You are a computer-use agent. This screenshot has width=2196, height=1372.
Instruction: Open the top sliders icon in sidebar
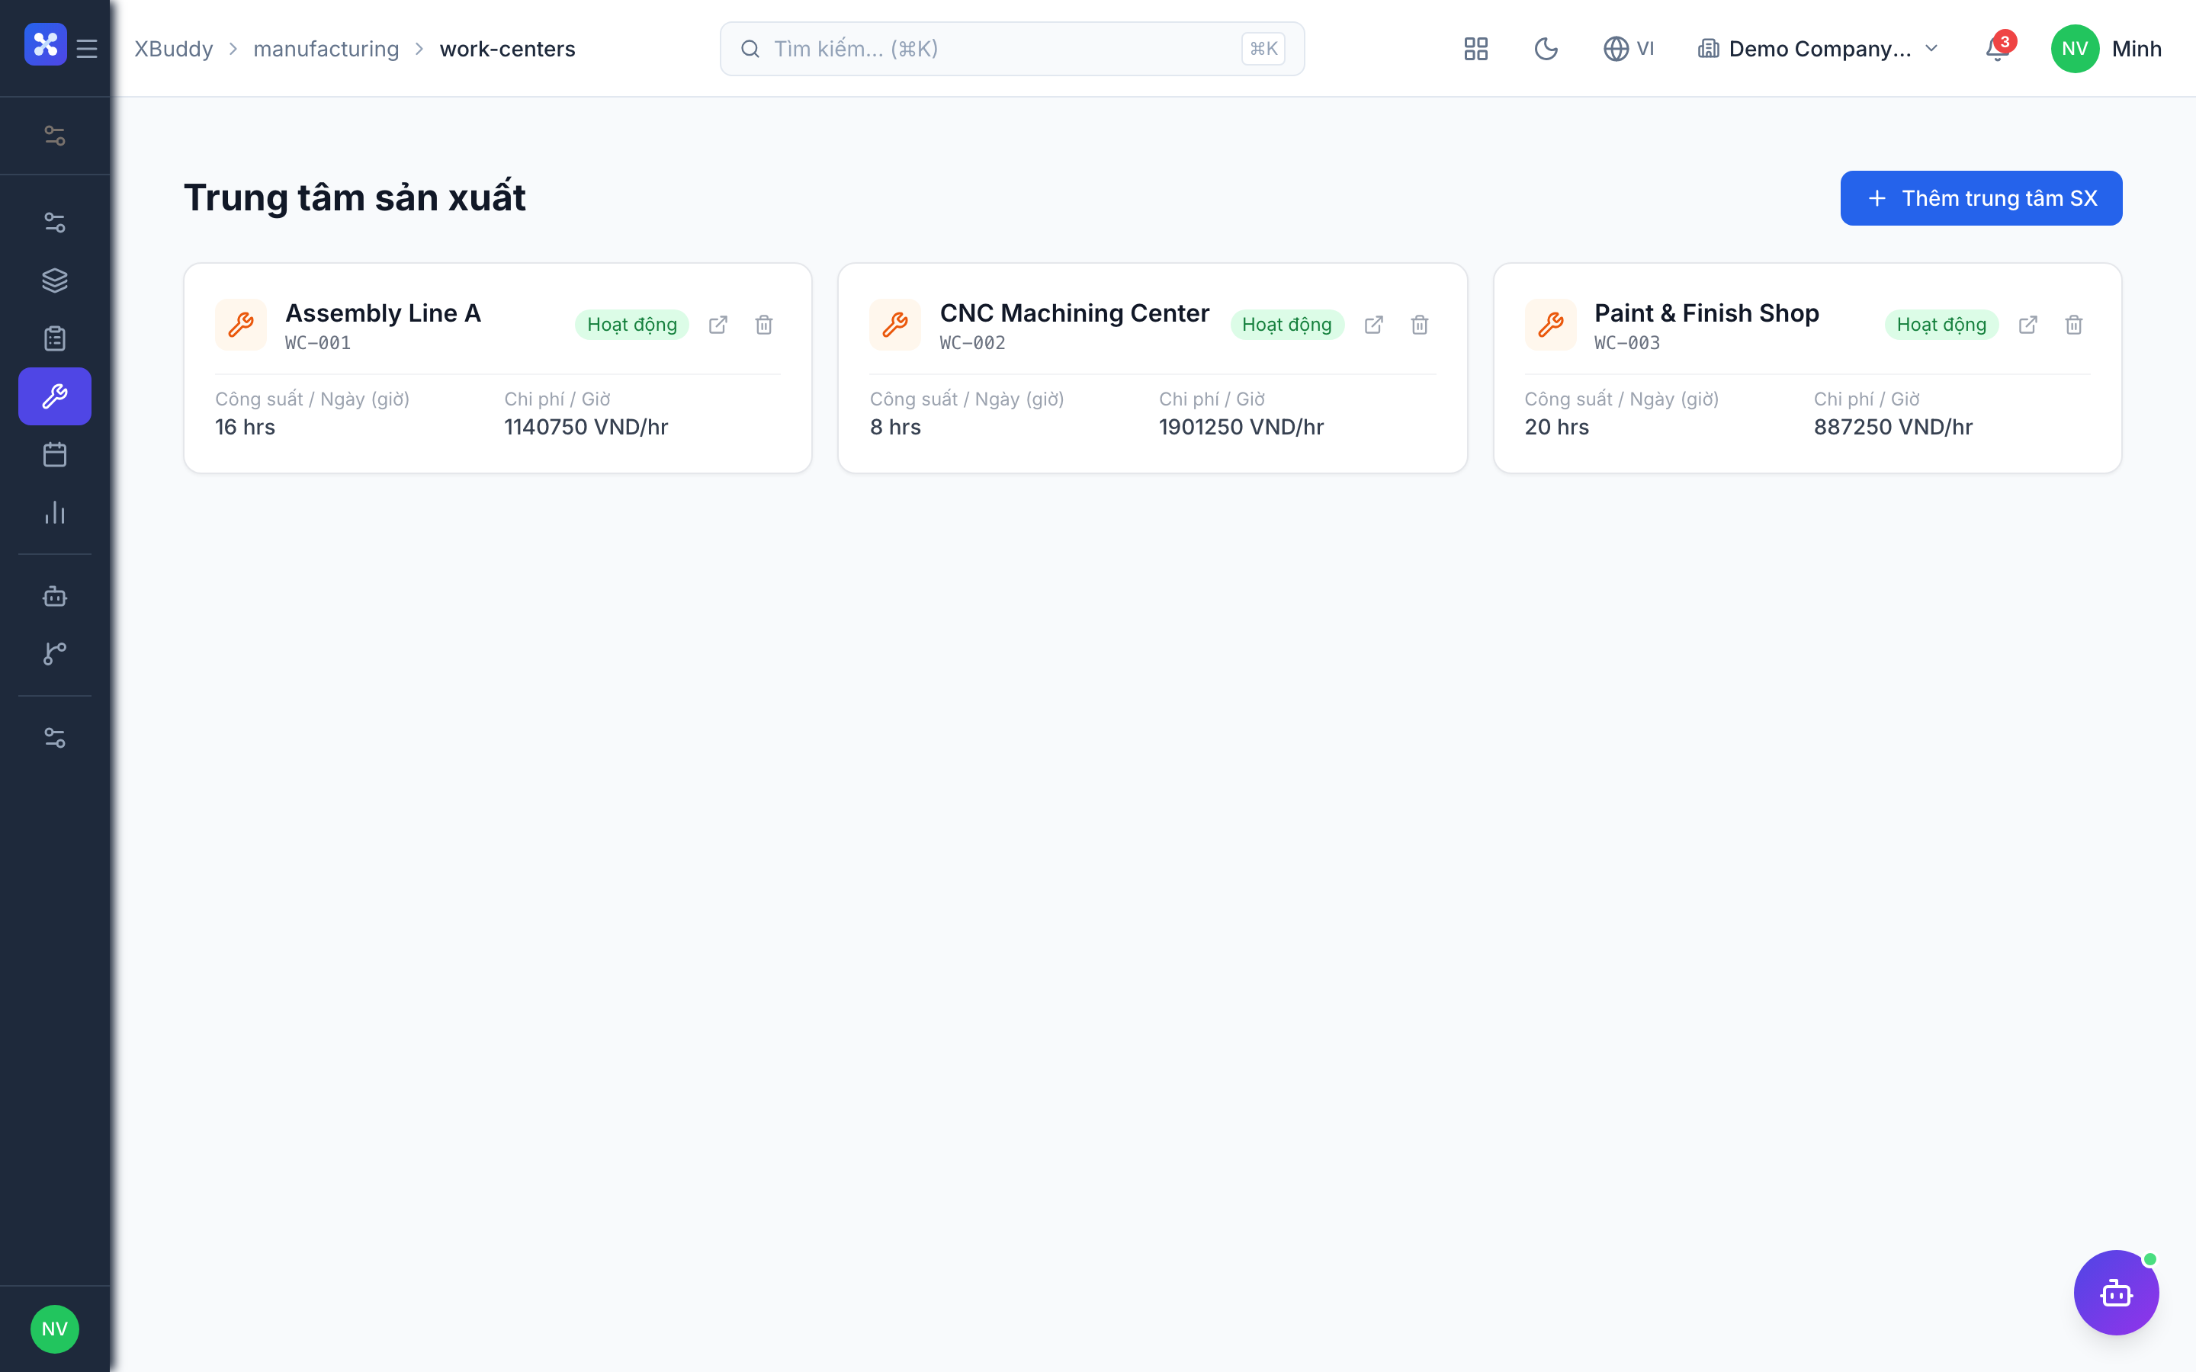point(54,136)
